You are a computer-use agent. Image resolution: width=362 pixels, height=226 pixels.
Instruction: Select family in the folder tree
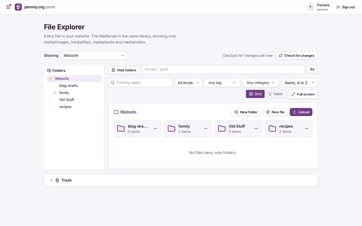click(x=64, y=93)
